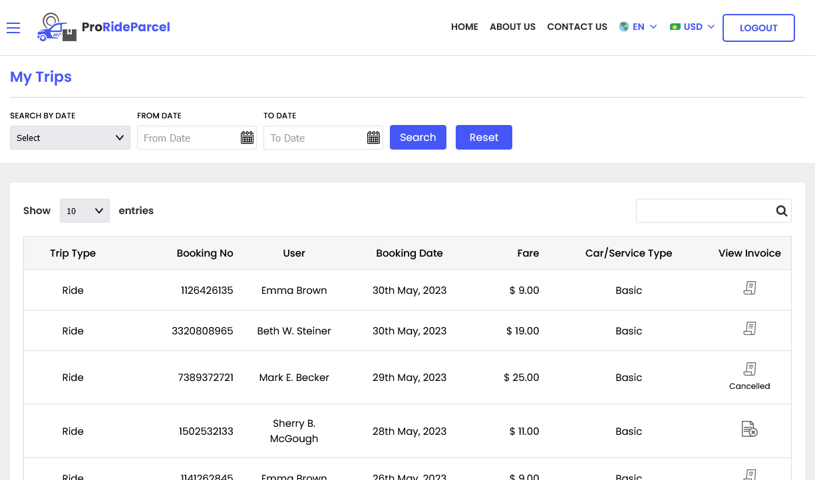The height and width of the screenshot is (480, 815).
Task: Open invoice icon for Sherry B. McGough
Action: coord(750,429)
